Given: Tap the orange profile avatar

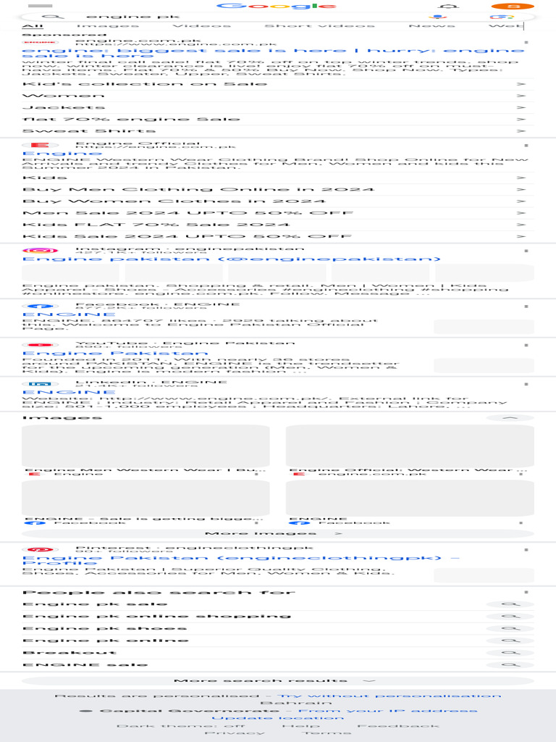Looking at the screenshot, I should pos(513,6).
